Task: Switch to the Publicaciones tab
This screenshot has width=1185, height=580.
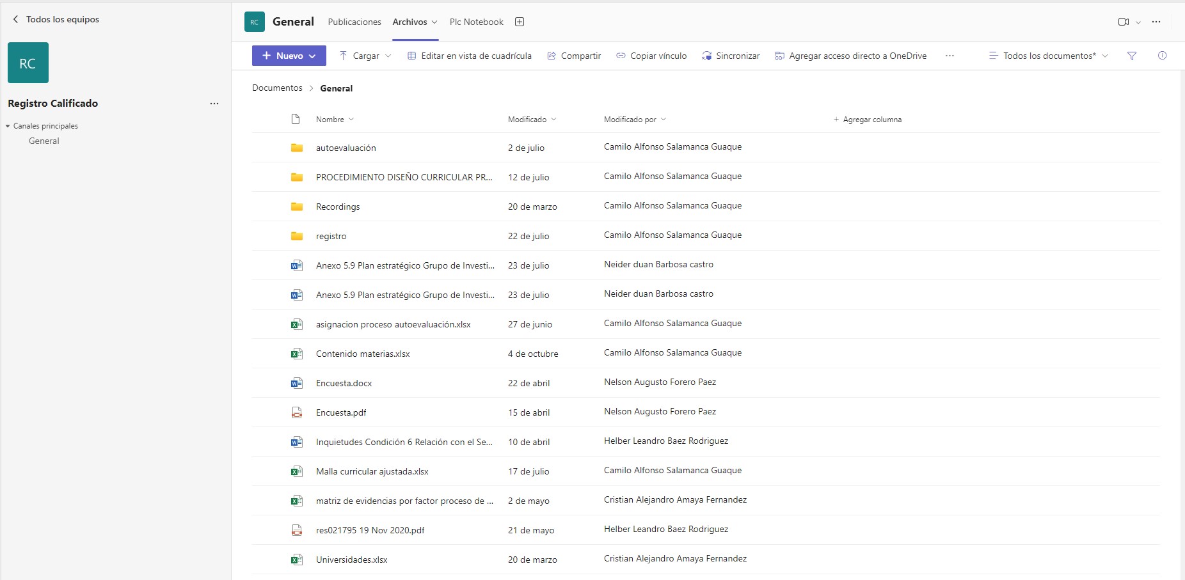Action: [354, 22]
